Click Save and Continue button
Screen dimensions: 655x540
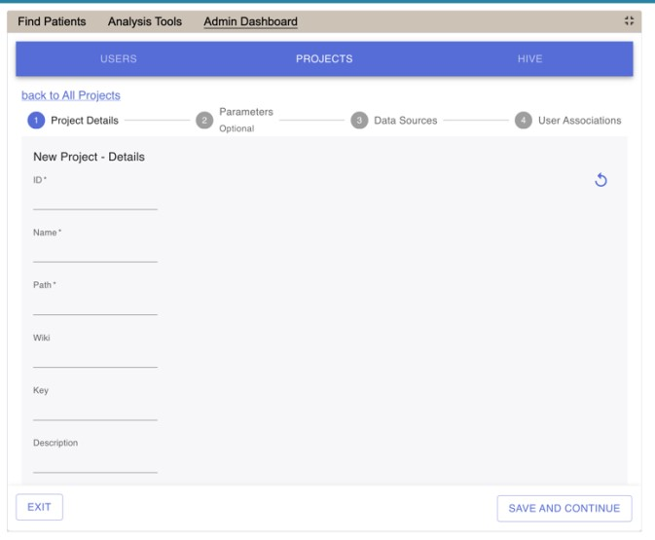coord(564,509)
